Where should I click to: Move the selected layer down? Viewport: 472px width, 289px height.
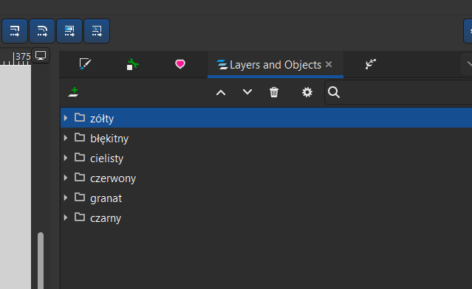tap(247, 92)
